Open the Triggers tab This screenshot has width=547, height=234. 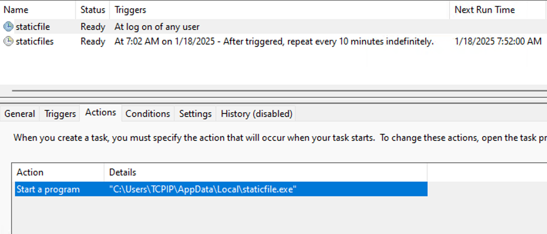[x=59, y=114]
